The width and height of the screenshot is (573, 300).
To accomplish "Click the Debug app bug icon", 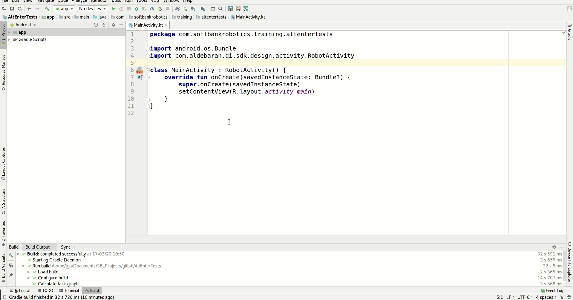I will point(137,9).
